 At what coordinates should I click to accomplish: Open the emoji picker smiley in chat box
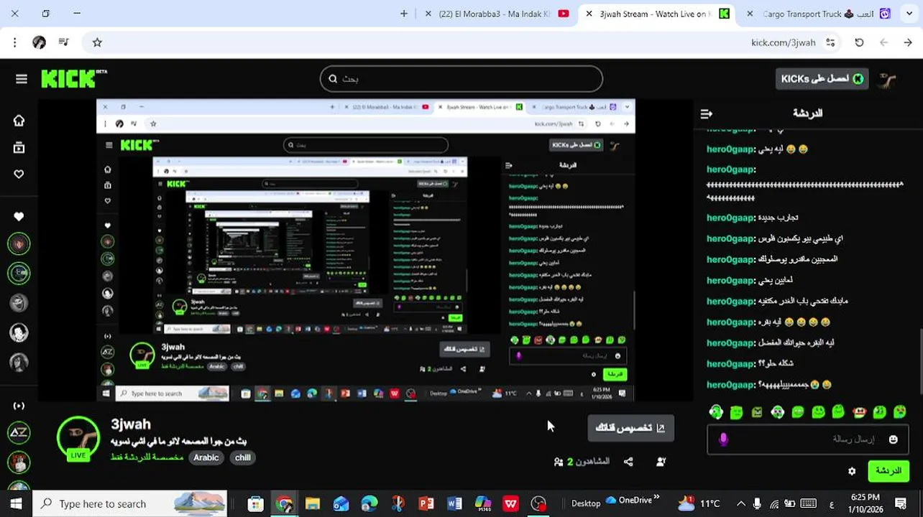click(893, 439)
